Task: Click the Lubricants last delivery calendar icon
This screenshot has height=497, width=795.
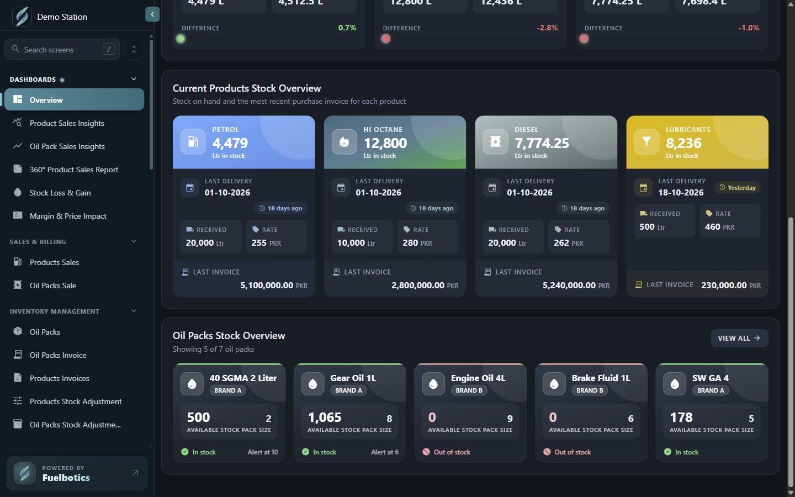Action: point(643,188)
